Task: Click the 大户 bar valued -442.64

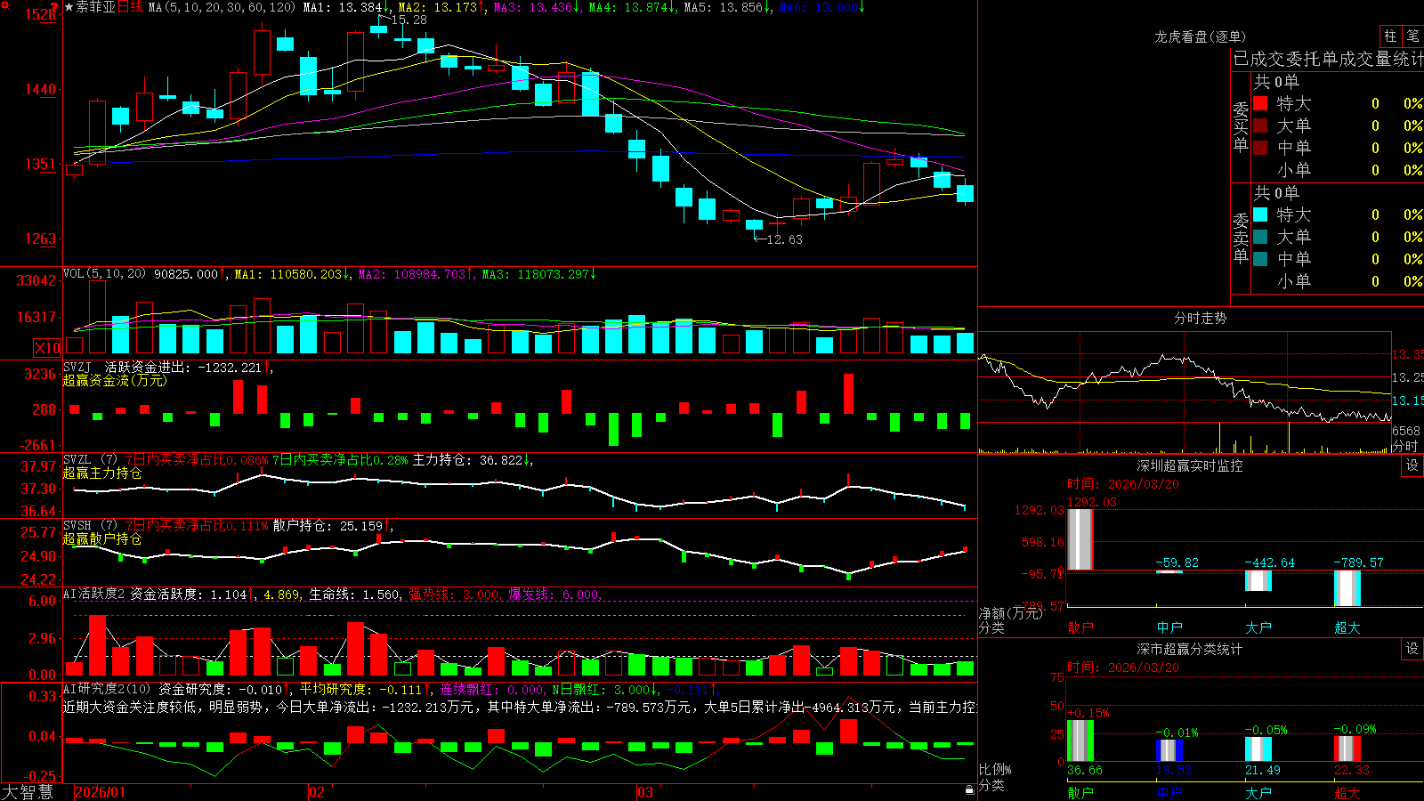Action: (1258, 580)
